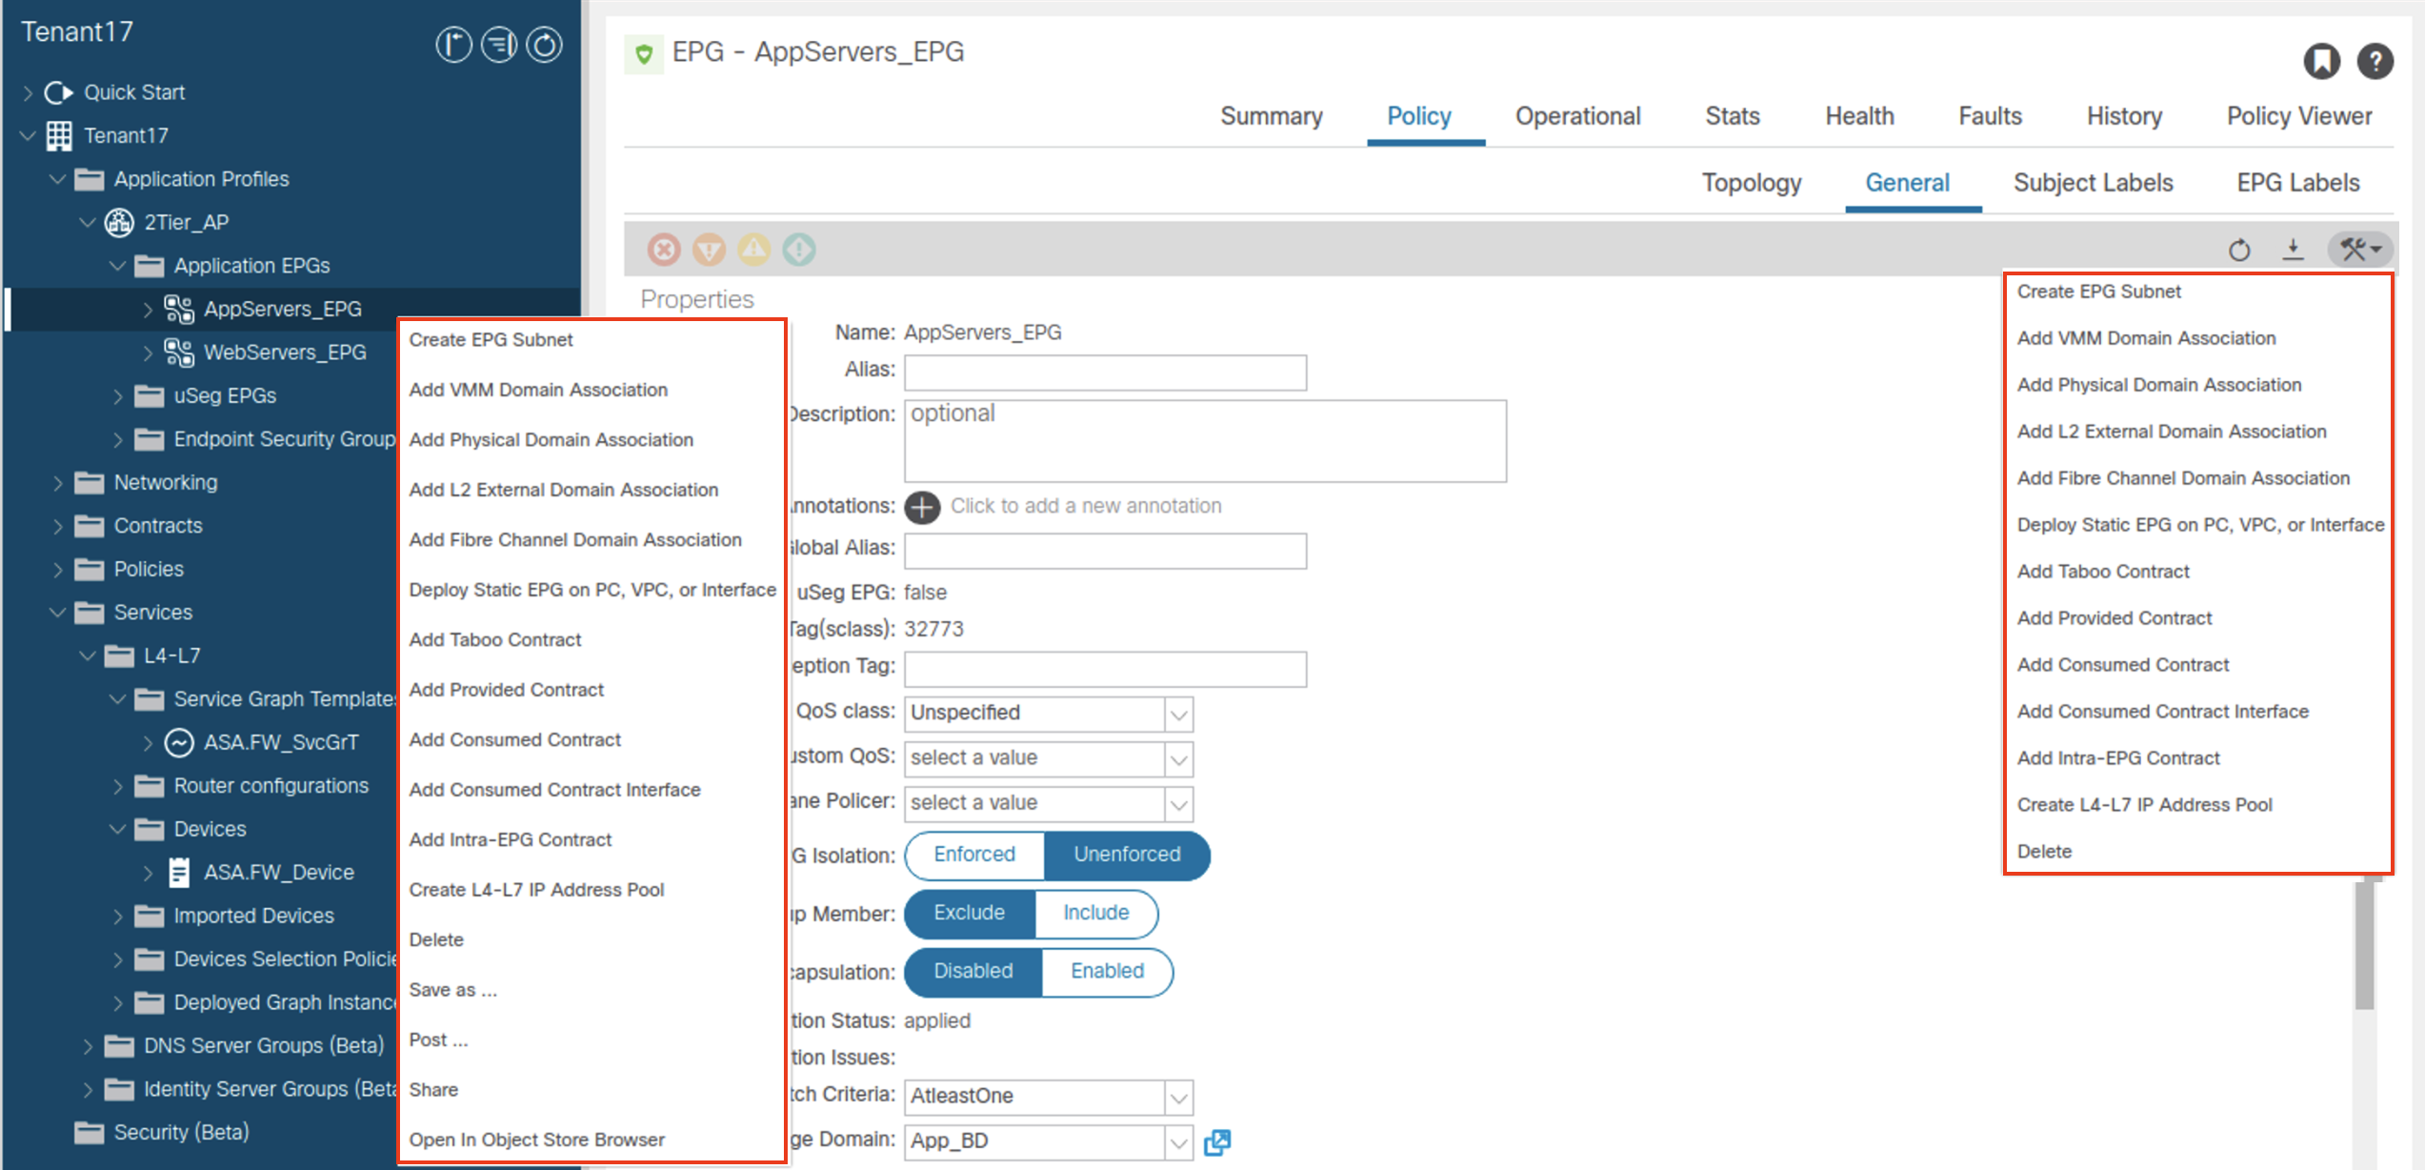Screen dimensions: 2425x1170
Task: Open help using the question mark icon
Action: tap(2376, 61)
